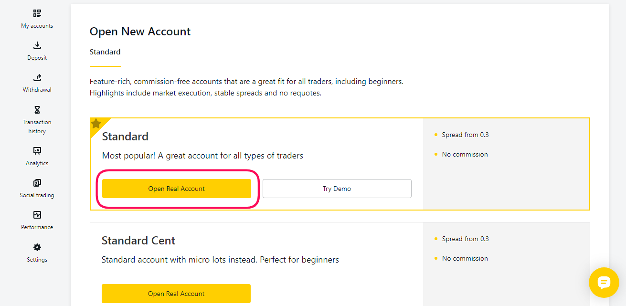Click the Deposit download icon
The width and height of the screenshot is (626, 306).
click(x=37, y=45)
